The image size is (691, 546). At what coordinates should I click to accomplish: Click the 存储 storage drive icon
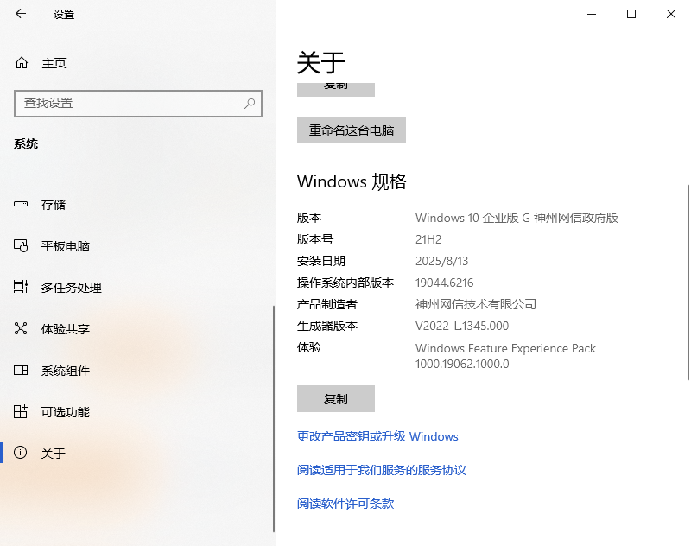21,204
